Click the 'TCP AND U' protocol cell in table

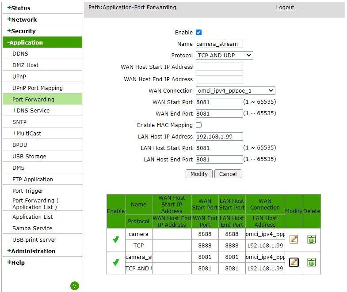click(x=138, y=268)
